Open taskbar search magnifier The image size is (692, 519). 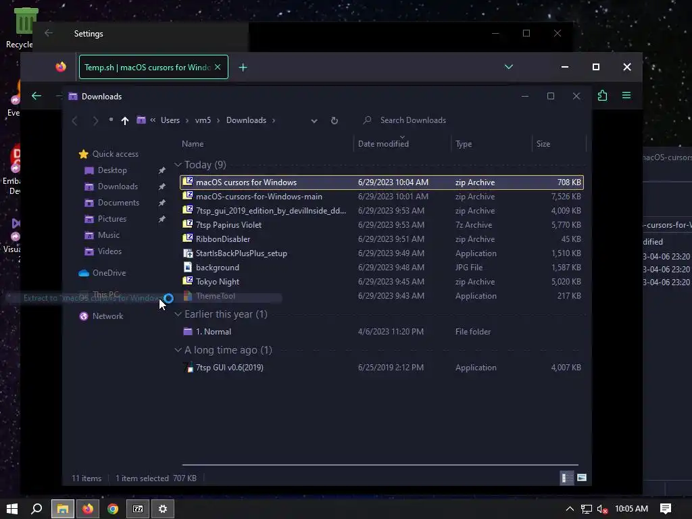(36, 509)
